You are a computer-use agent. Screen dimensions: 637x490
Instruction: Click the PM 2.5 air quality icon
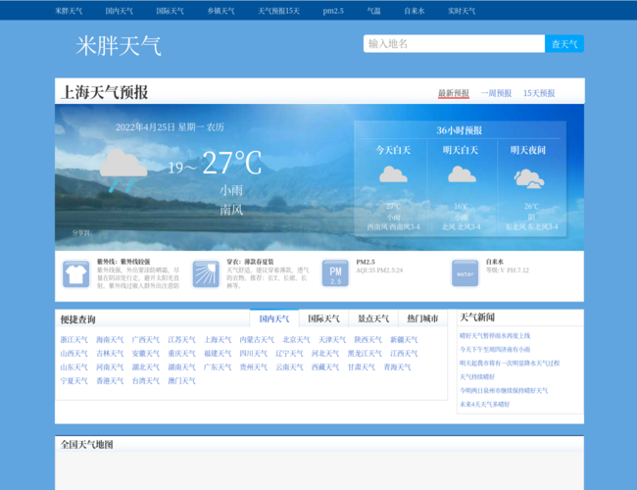(335, 273)
